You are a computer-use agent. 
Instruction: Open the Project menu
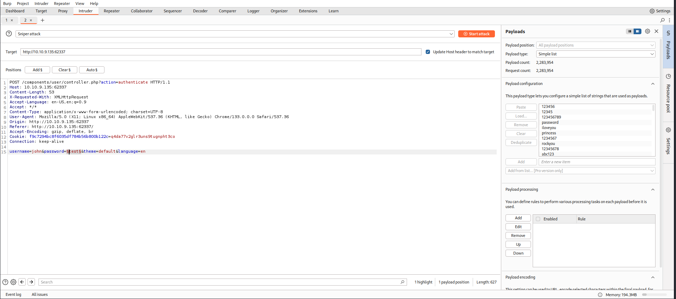[x=23, y=4]
